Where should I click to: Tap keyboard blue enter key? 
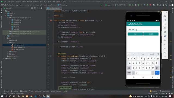coord(157,73)
